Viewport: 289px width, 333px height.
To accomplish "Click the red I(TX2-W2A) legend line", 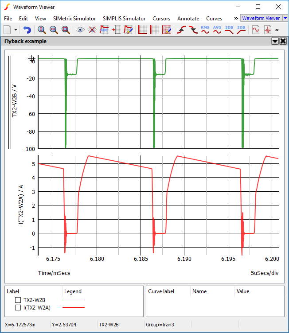I will [x=74, y=307].
